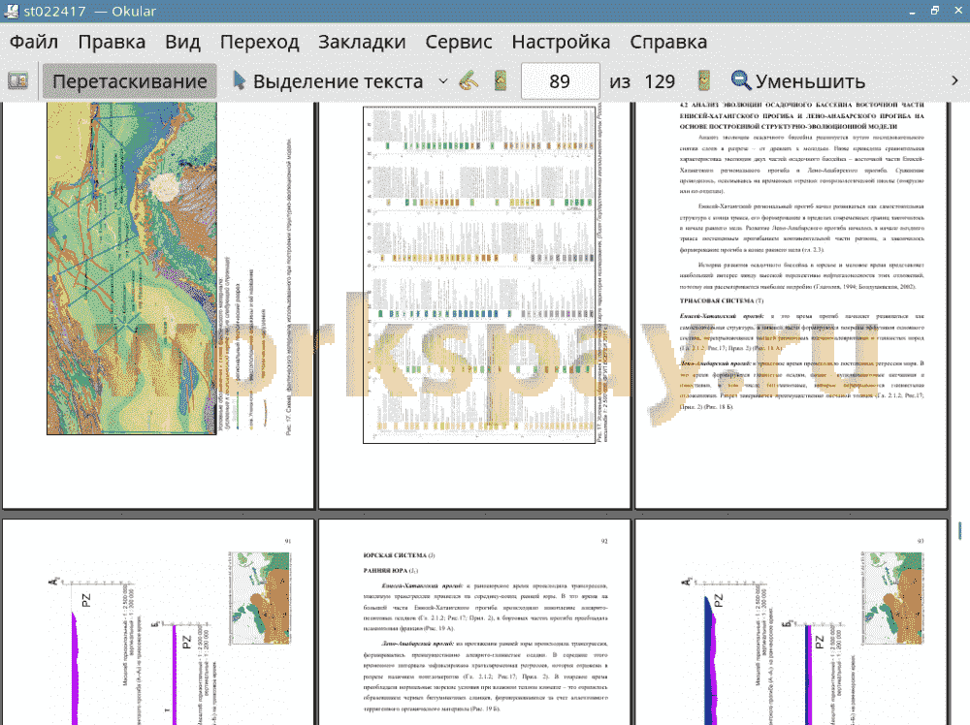970x725 pixels.
Task: Click the vertical scrollbar handle
Action: tap(959, 530)
